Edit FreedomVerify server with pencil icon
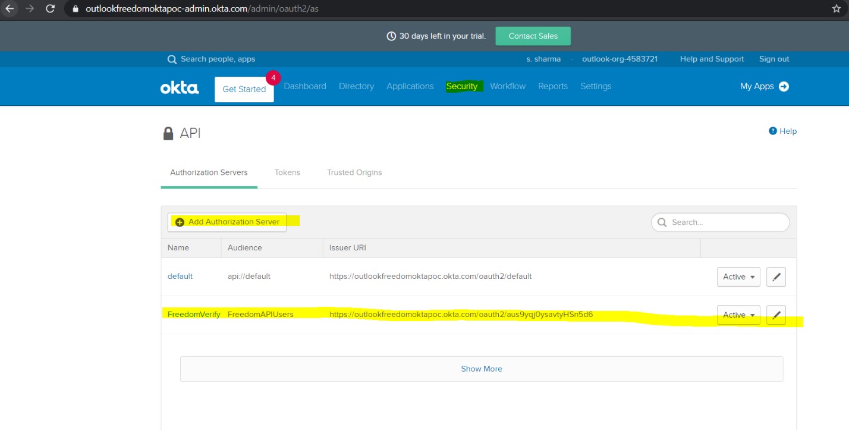The width and height of the screenshot is (849, 430). click(x=776, y=315)
